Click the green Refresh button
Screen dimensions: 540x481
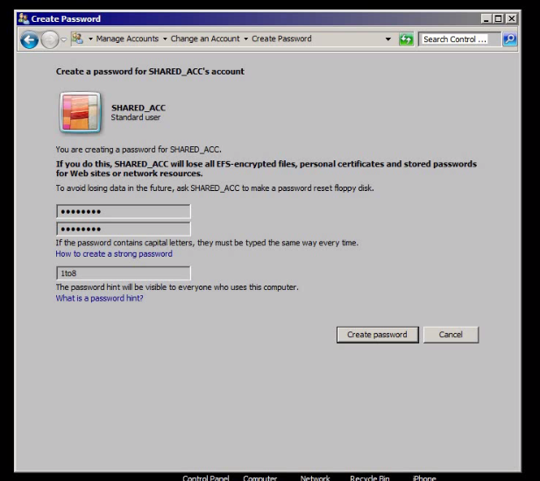point(406,39)
